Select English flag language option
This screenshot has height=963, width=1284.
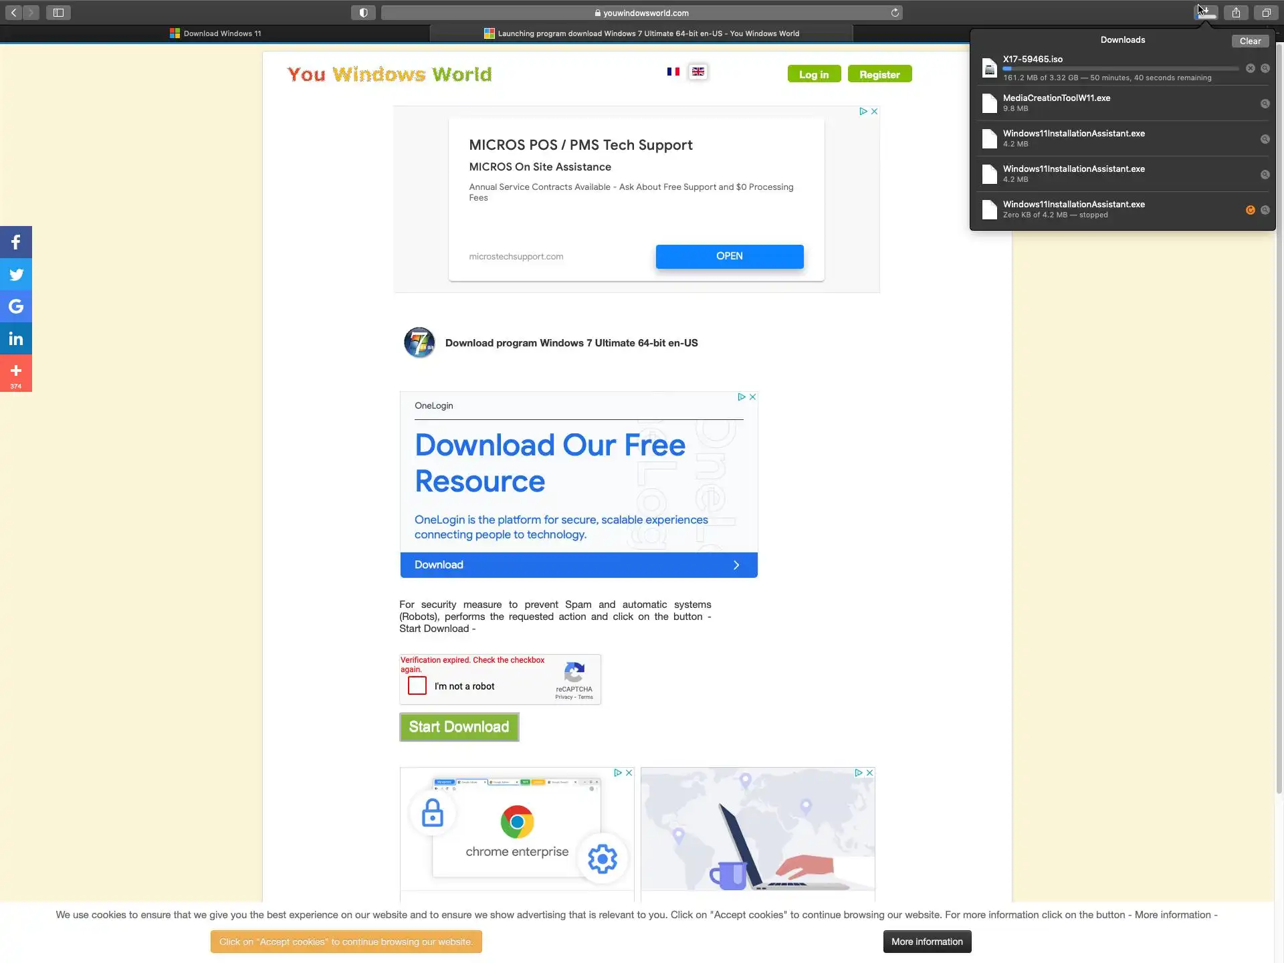(x=698, y=72)
